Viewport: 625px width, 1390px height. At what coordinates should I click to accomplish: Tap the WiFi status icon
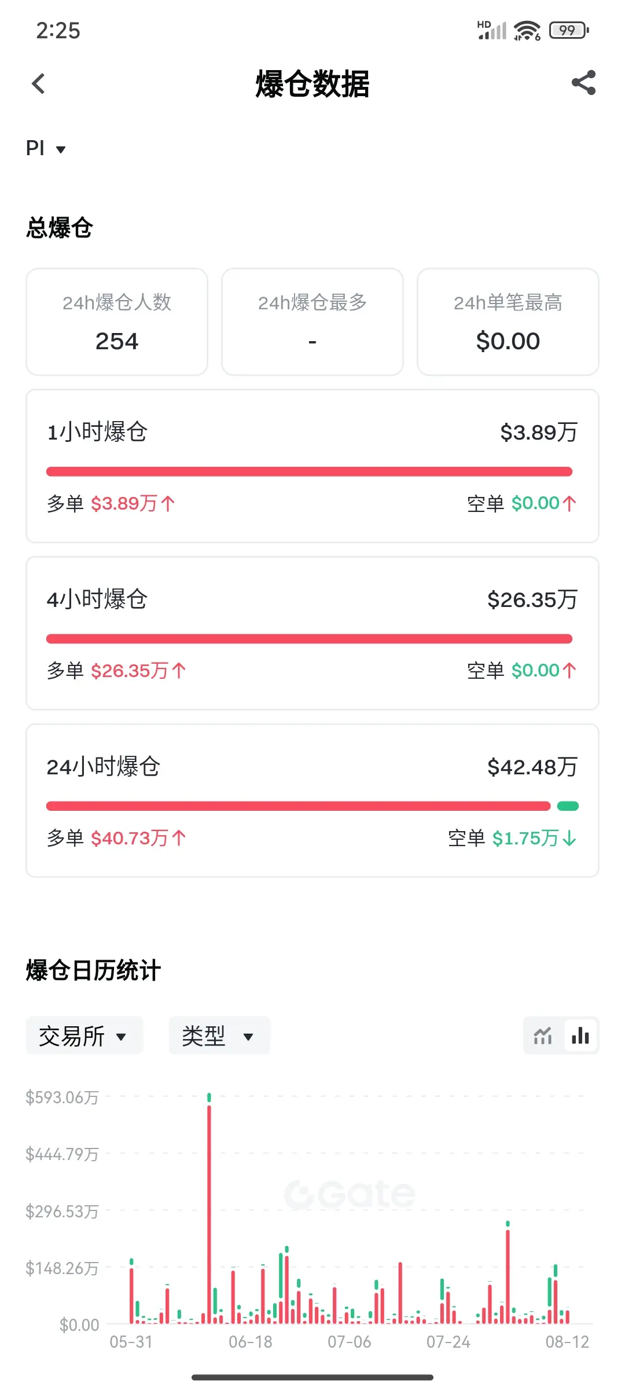527,30
